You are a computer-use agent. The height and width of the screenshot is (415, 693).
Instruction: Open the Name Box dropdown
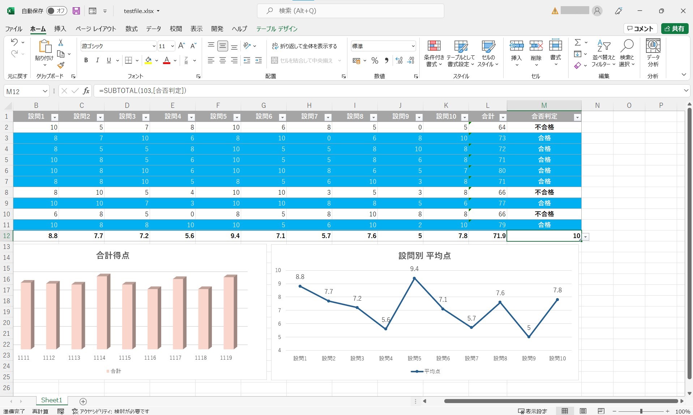click(45, 91)
